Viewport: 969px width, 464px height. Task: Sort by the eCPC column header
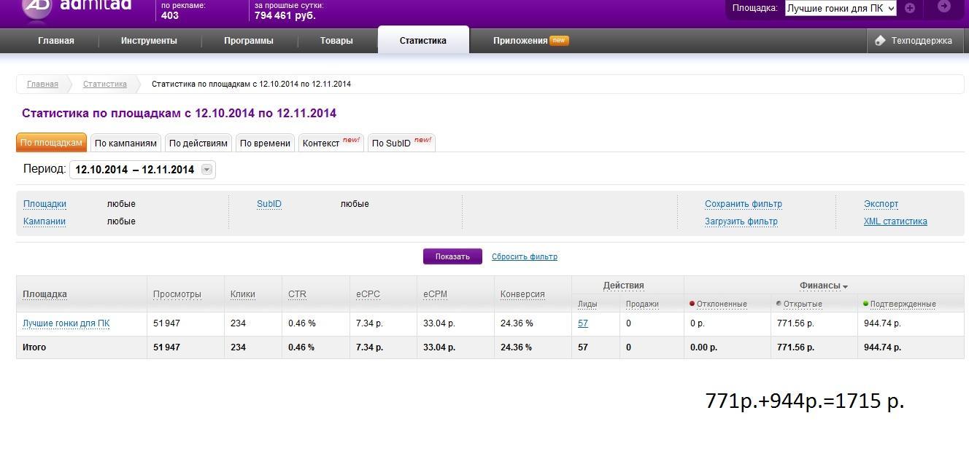pos(368,294)
